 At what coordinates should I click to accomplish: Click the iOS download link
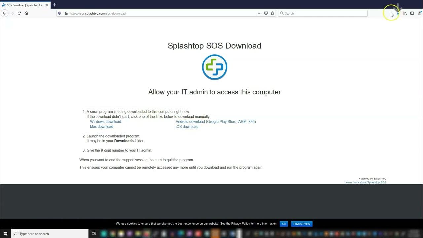[x=187, y=127]
